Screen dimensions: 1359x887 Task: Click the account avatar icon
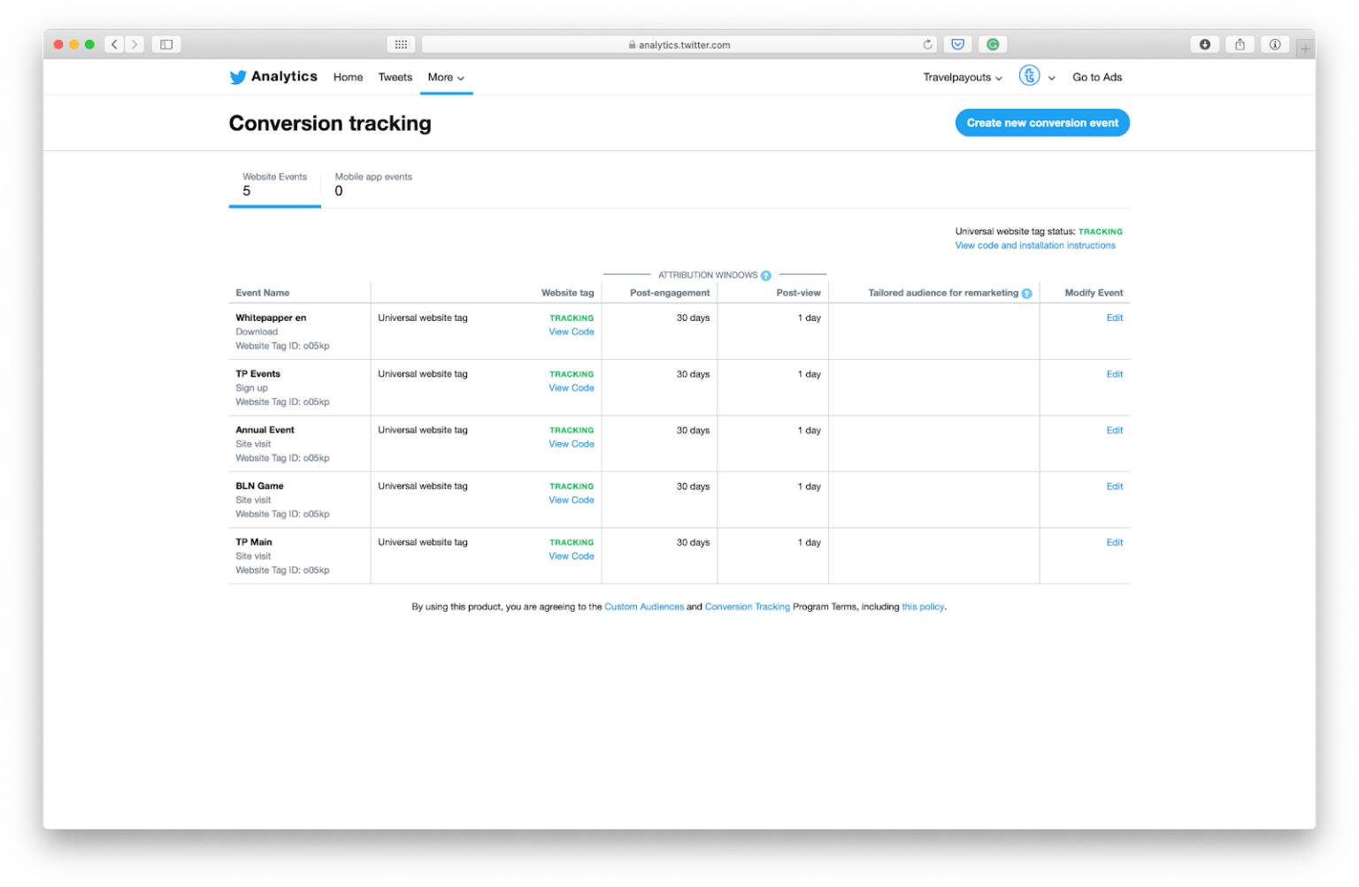point(1029,76)
